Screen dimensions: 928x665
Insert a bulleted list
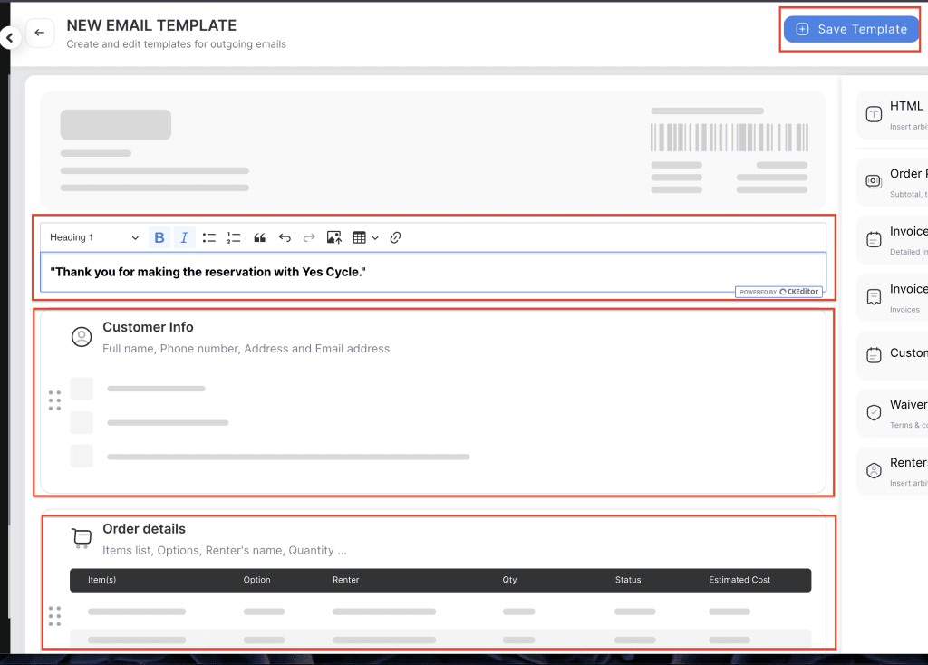(x=209, y=237)
